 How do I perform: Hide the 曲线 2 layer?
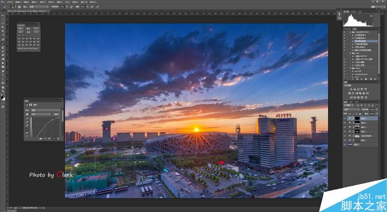click(x=345, y=132)
